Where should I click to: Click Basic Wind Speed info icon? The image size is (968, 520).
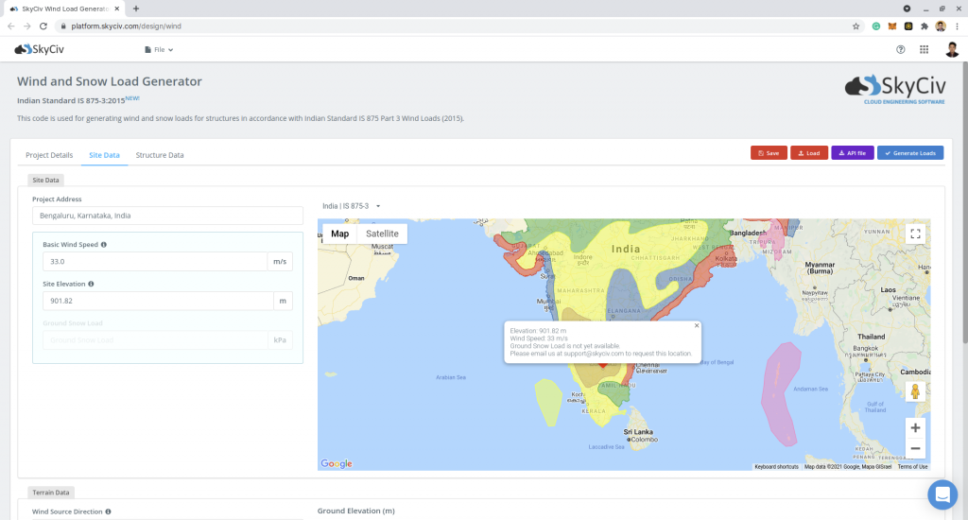click(x=104, y=245)
